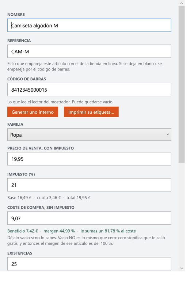Viewport: 190px width, 285px height.
Task: Click the scrollbar down arrow
Action: click(x=182, y=268)
